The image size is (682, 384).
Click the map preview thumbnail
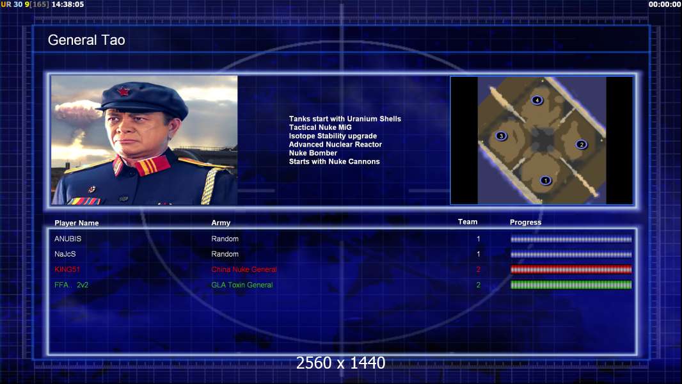pyautogui.click(x=541, y=140)
